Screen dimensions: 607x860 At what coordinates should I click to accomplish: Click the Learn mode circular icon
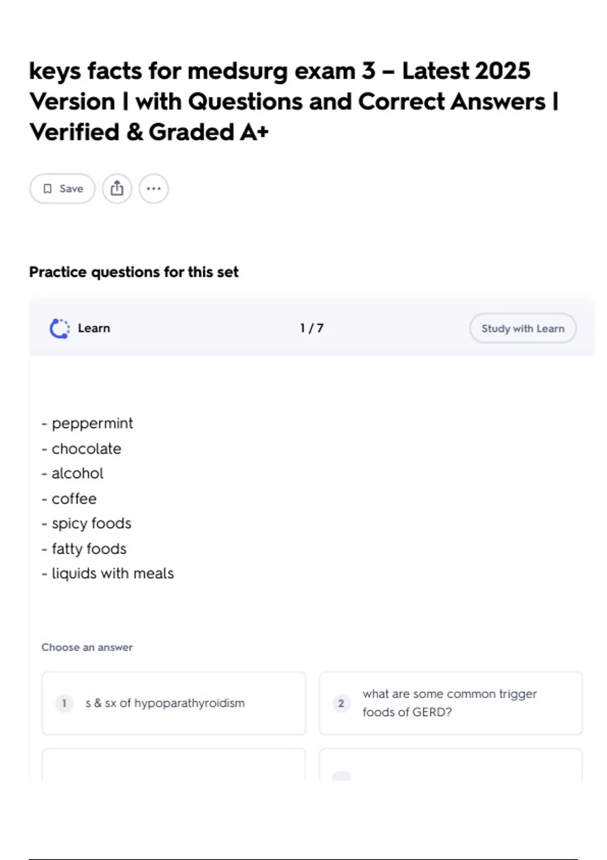(59, 328)
